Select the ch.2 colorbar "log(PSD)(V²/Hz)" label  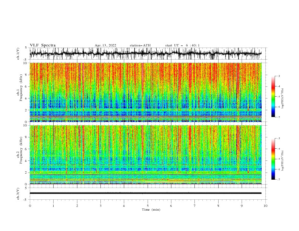point(283,161)
